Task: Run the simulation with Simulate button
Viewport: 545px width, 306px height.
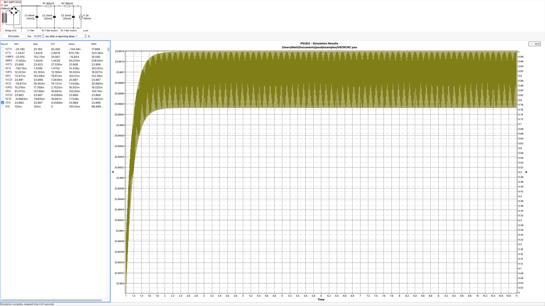Action: point(14,36)
